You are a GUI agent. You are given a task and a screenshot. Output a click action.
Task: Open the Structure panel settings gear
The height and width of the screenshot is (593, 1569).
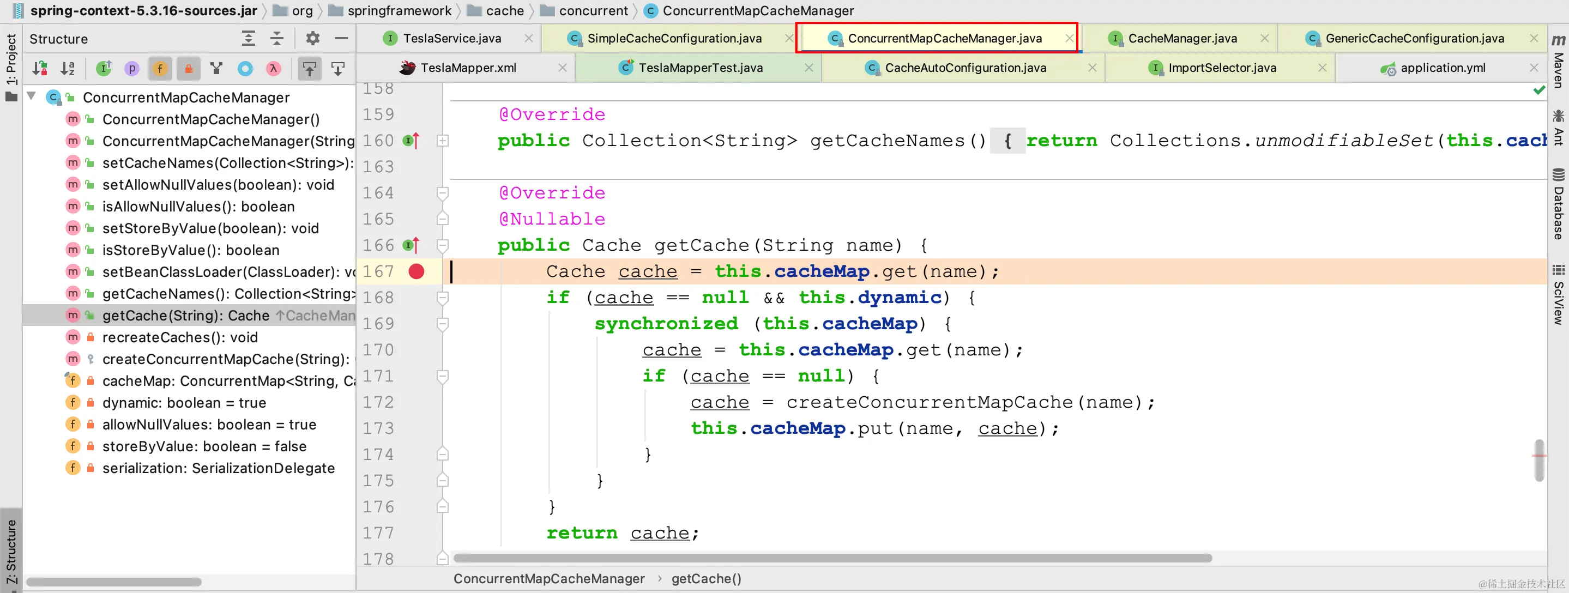(312, 39)
